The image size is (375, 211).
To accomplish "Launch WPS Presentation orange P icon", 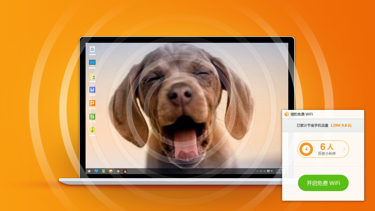I will 92,103.
